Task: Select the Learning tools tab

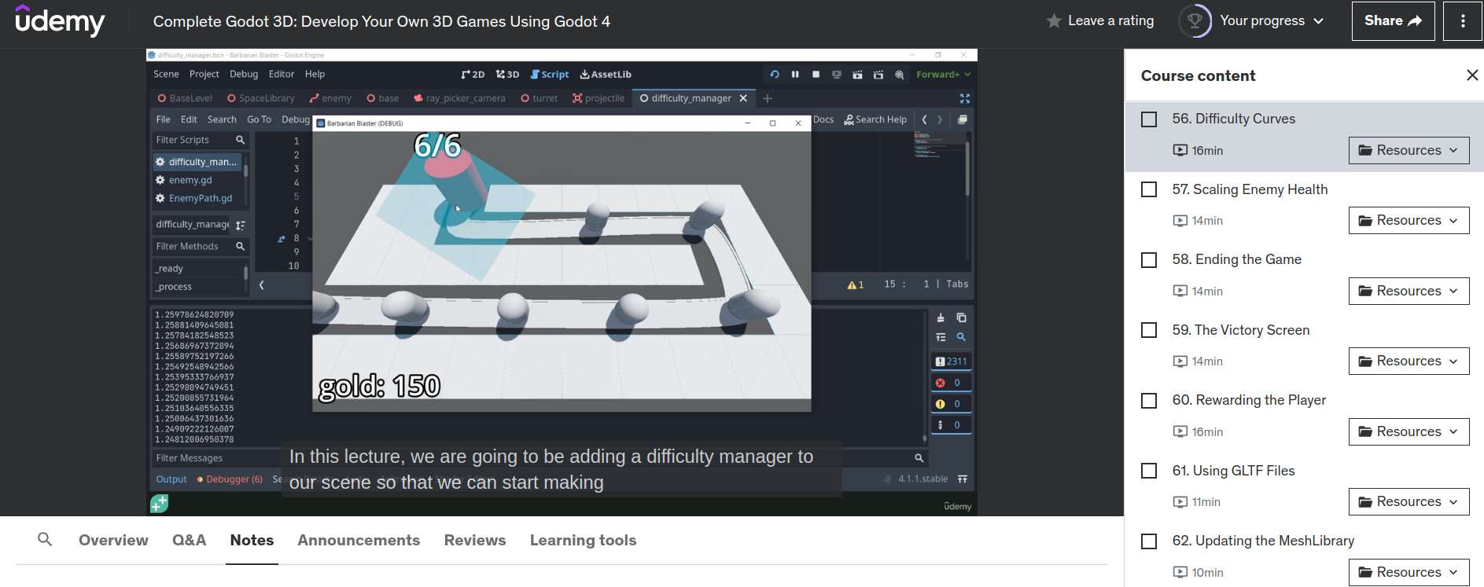Action: click(583, 540)
